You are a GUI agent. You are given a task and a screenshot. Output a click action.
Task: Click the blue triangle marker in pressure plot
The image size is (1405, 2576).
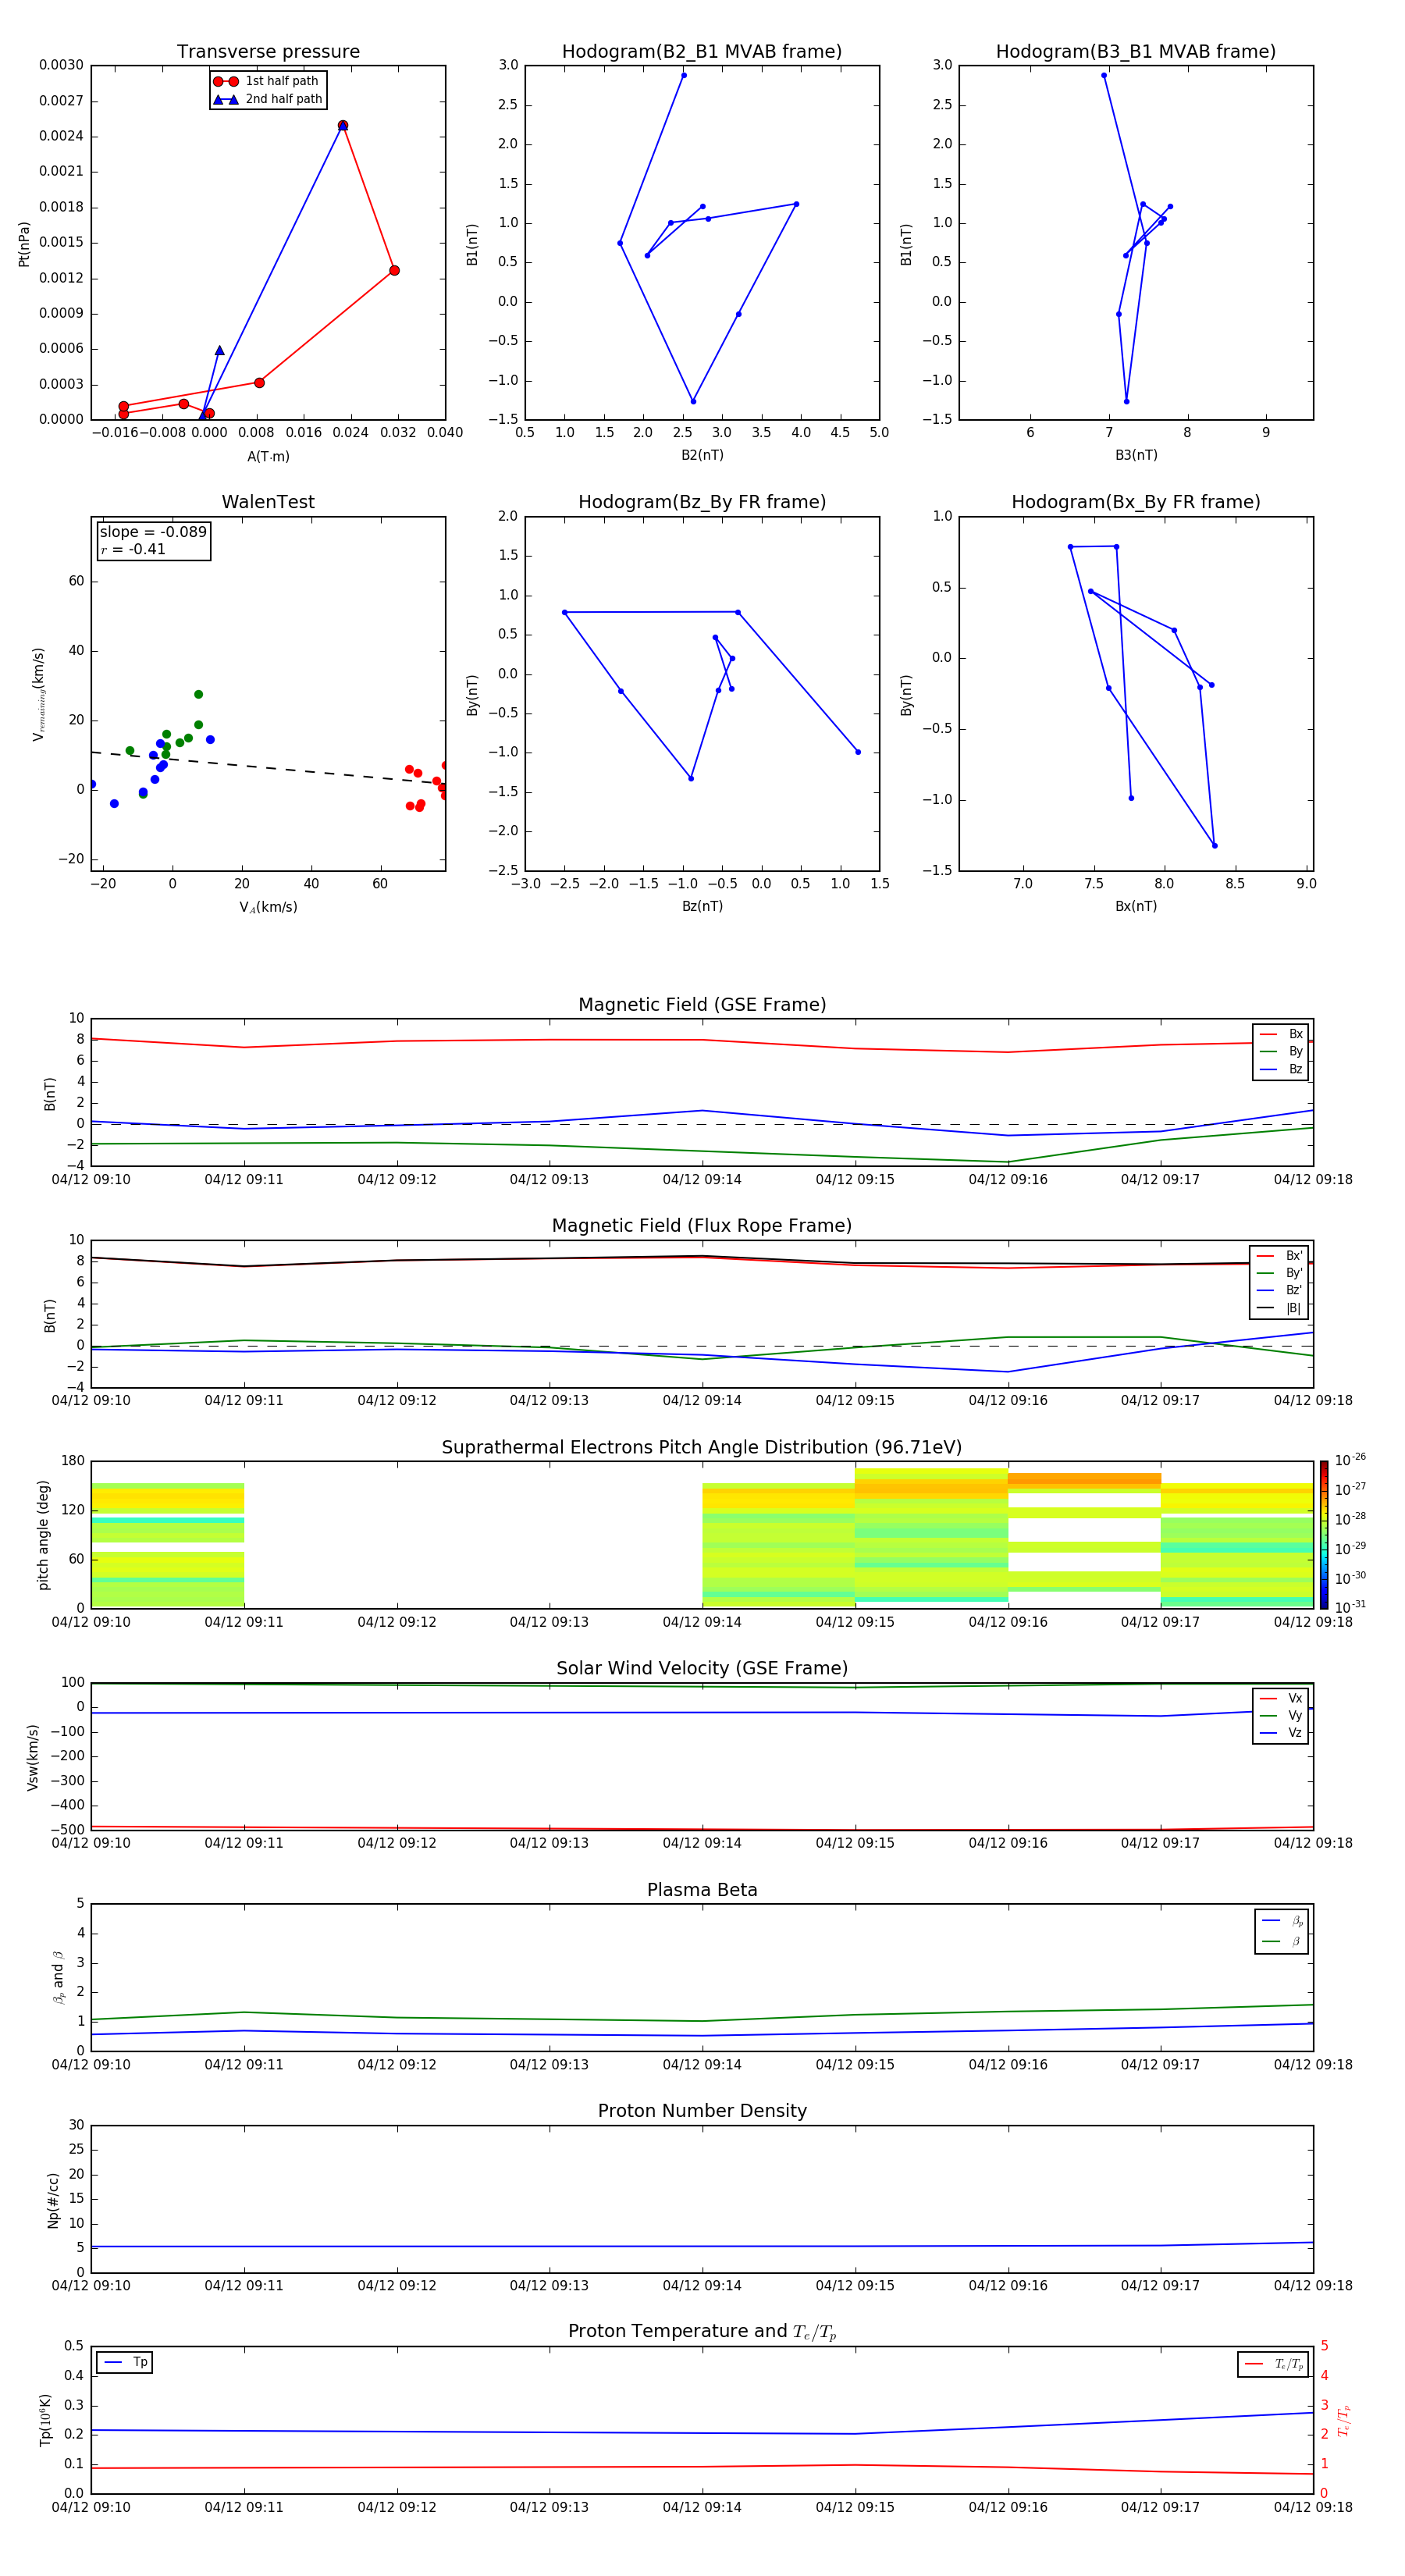click(220, 350)
